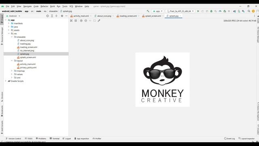Open Project panel gear options
259x146 pixels.
62,16
